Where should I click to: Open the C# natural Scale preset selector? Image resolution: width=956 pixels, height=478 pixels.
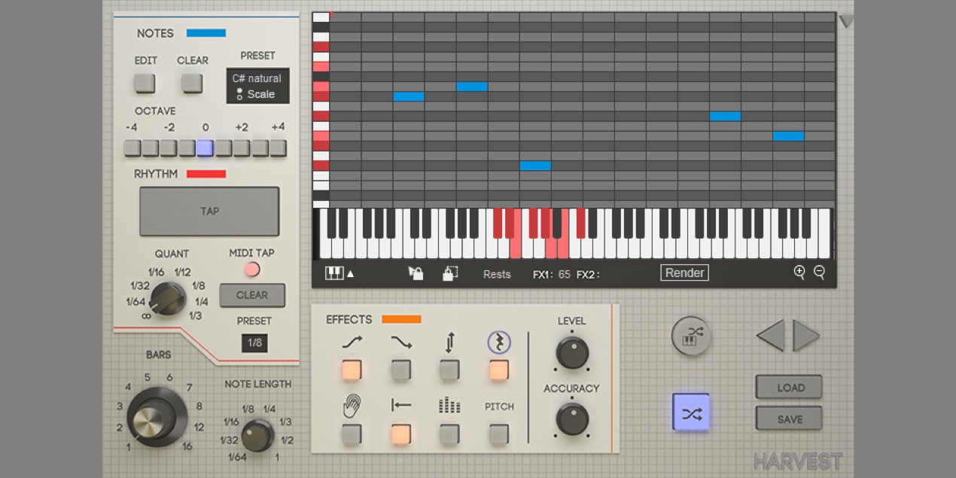click(x=257, y=87)
